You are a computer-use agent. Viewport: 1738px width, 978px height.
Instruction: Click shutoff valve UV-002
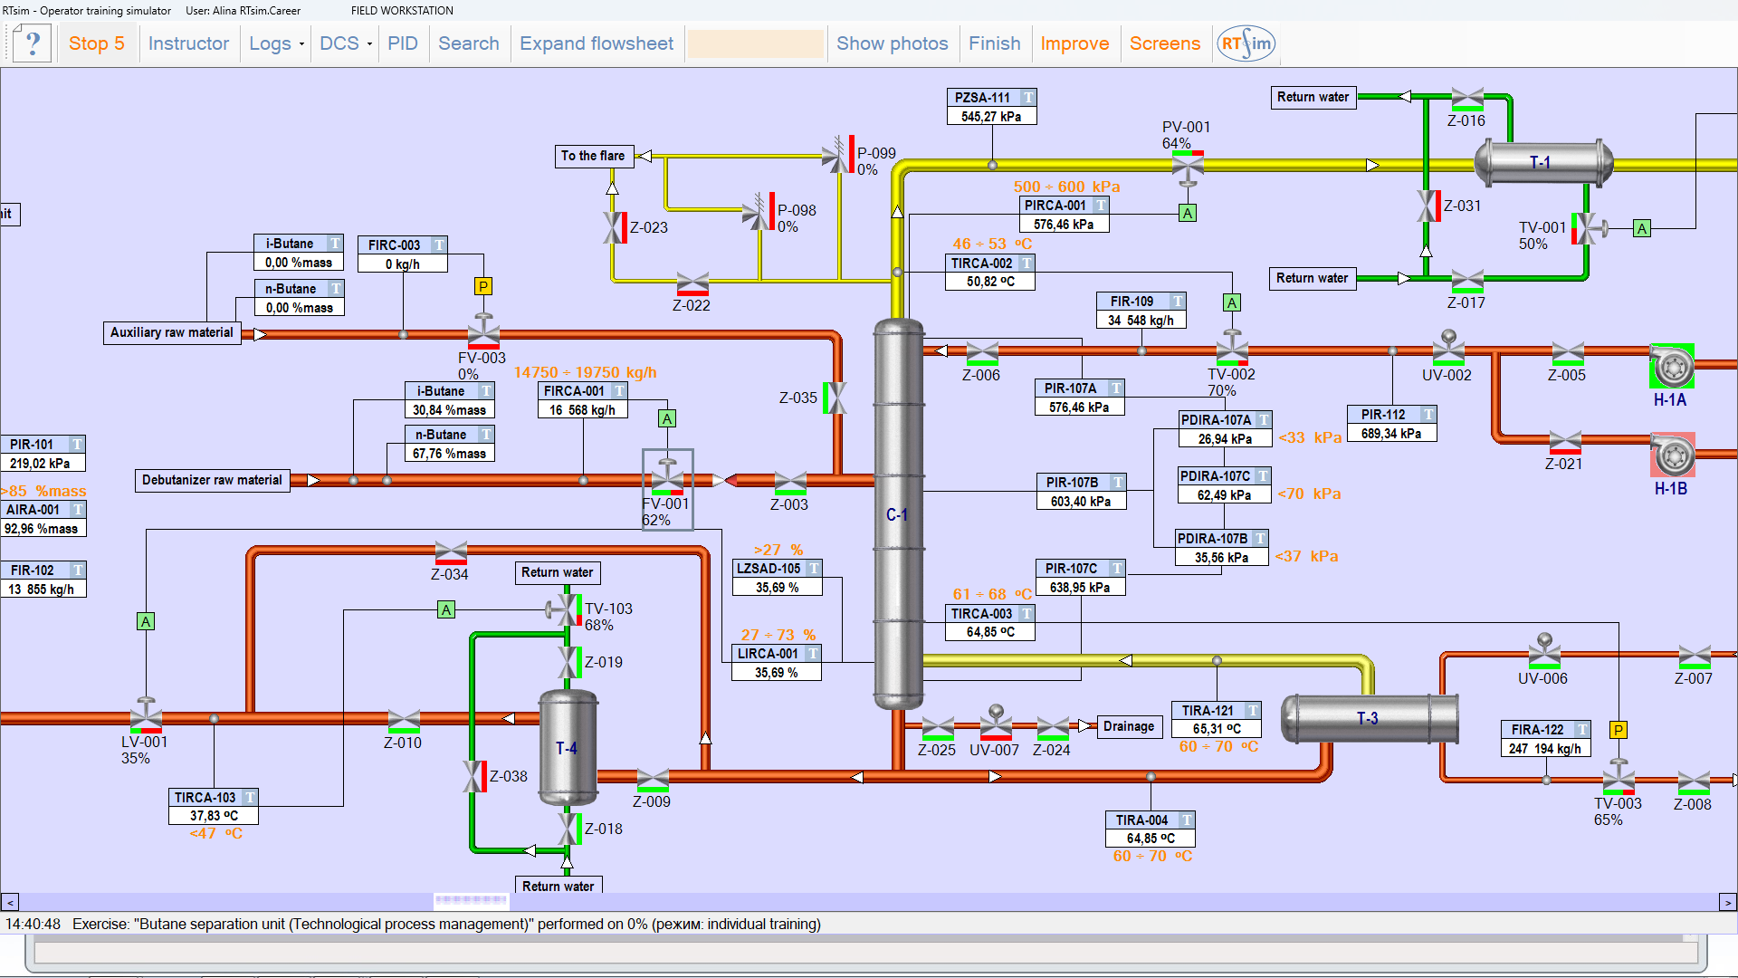(1448, 348)
